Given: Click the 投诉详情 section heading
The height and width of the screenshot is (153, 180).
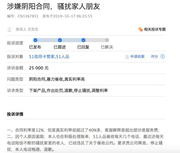Looking at the screenshot, I should [x=15, y=114].
